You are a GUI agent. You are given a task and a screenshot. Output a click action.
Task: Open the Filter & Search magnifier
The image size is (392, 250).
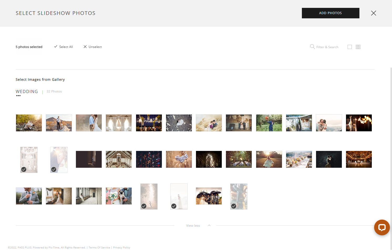click(x=312, y=47)
